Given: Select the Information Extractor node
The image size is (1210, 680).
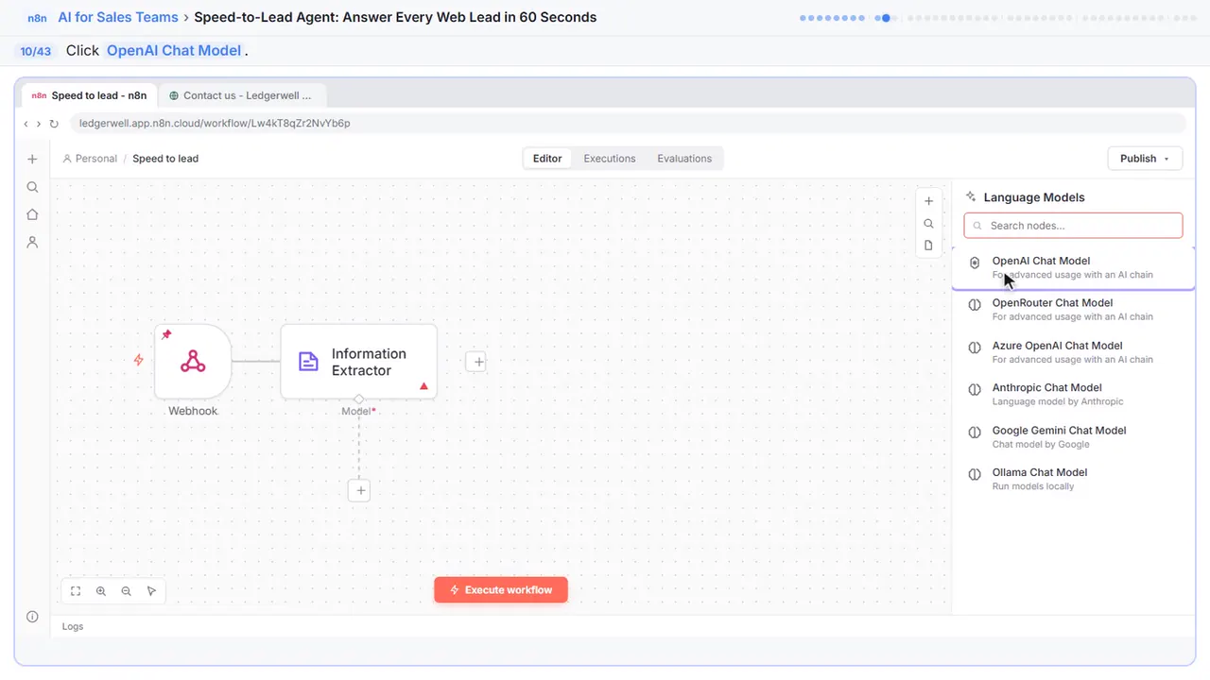Looking at the screenshot, I should pos(359,362).
